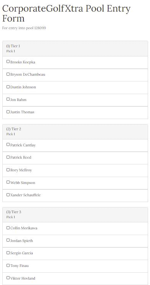Toggle the Viktor Hovland checkbox
Screen dimensions: 150x285
tap(8, 278)
